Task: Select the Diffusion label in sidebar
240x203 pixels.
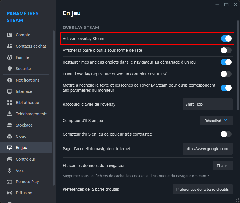Action: click(x=24, y=193)
